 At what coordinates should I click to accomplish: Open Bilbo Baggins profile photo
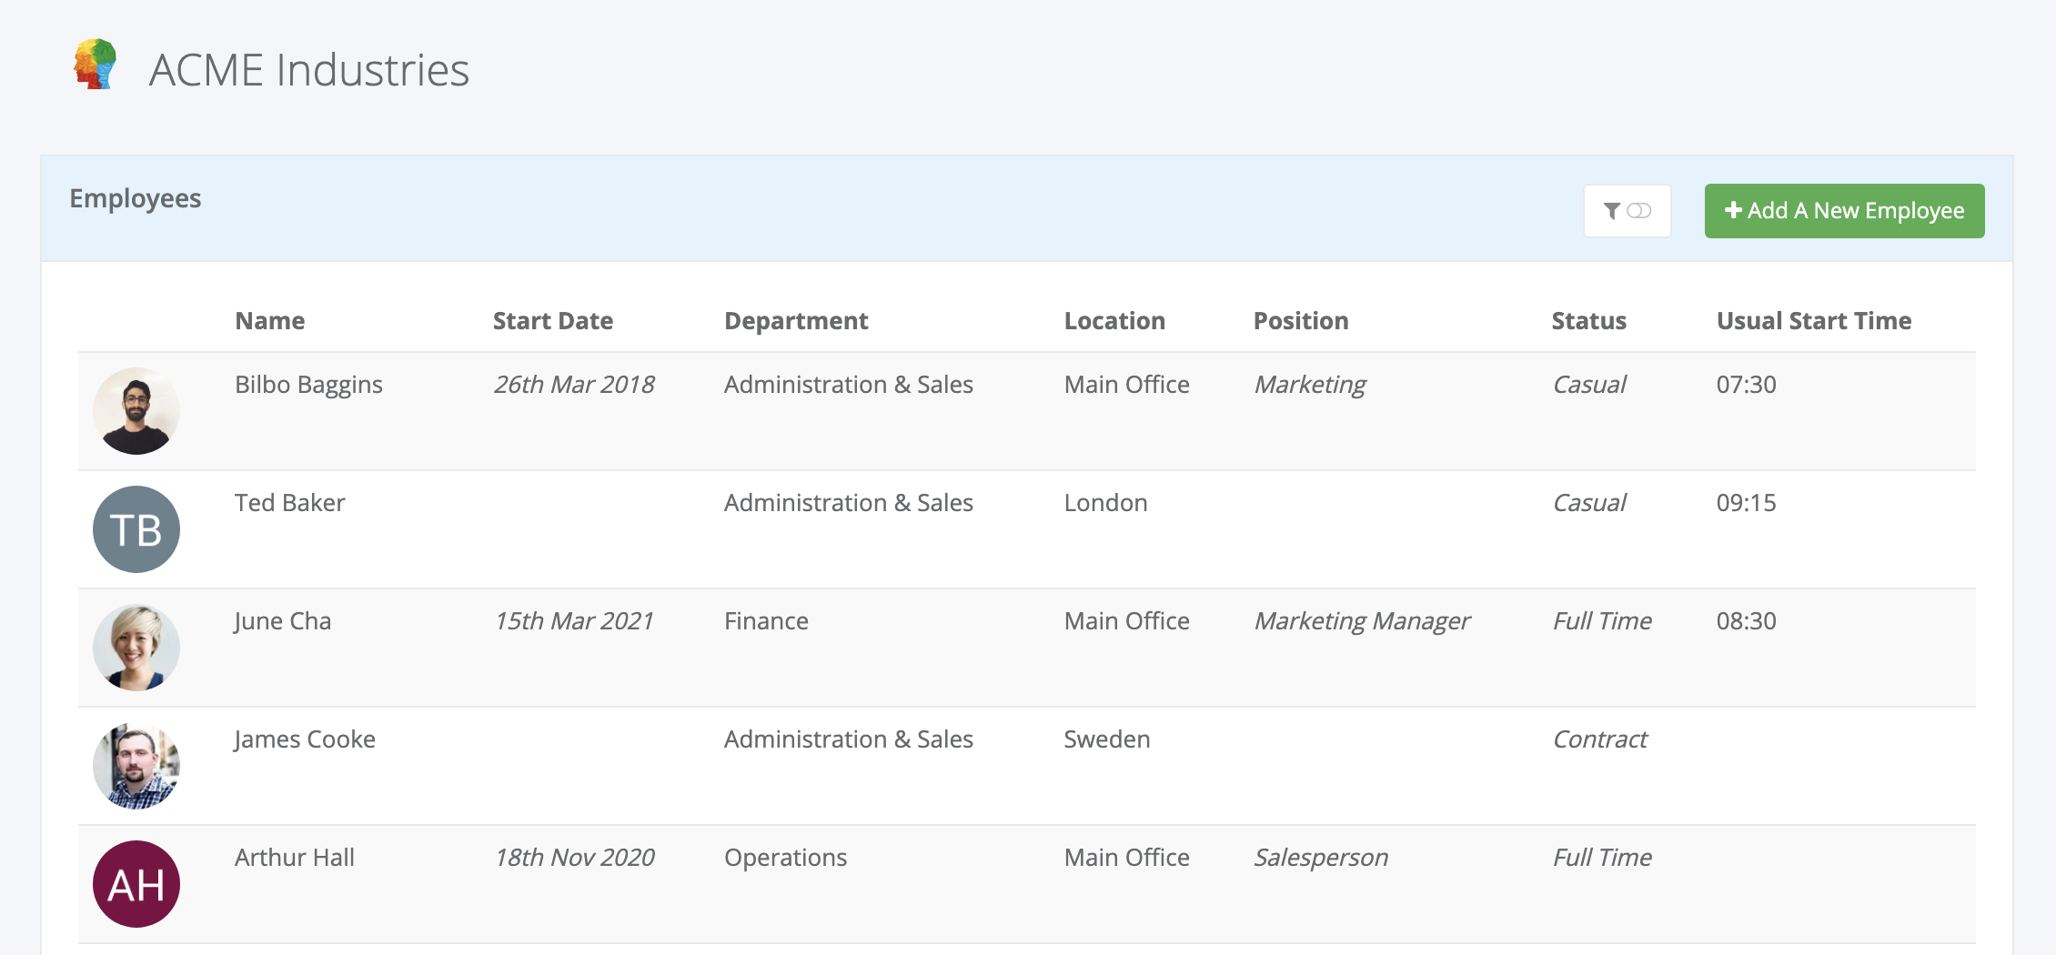click(x=136, y=411)
